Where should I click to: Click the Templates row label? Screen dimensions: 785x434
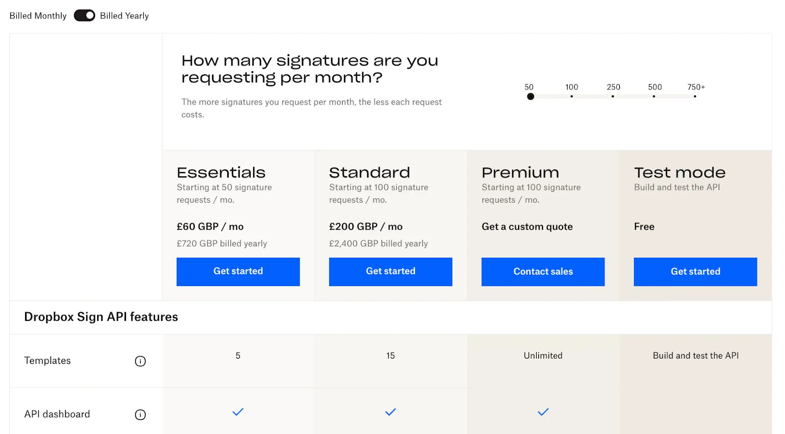click(48, 361)
